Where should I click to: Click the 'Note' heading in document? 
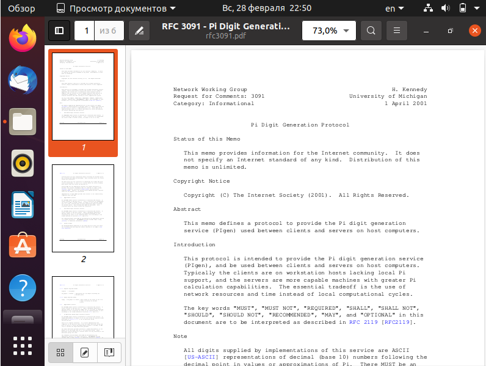[180, 336]
